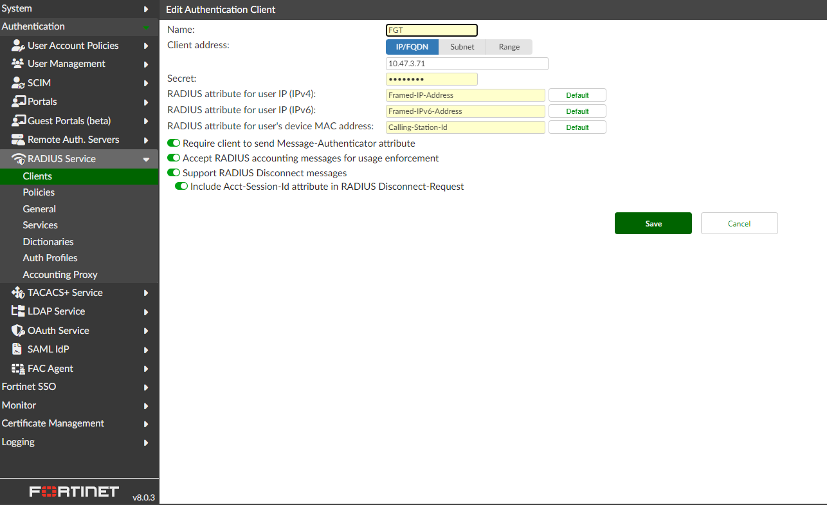Click the TACACS+ Service icon
This screenshot has height=505, width=827.
(18, 293)
